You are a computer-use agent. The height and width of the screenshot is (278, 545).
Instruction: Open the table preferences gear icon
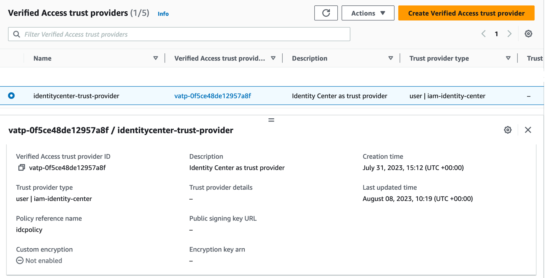528,34
